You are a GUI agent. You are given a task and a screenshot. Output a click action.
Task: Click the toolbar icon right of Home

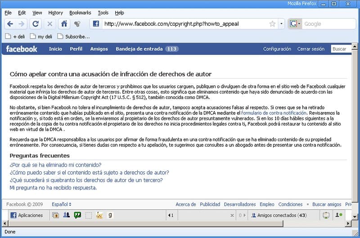tap(77, 24)
